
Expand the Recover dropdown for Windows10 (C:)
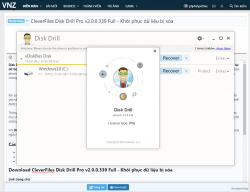[186, 71]
